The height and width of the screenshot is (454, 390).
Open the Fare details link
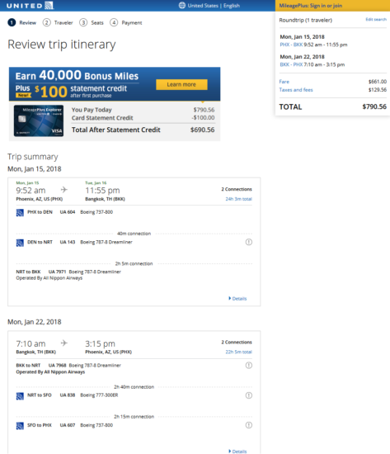pyautogui.click(x=284, y=82)
